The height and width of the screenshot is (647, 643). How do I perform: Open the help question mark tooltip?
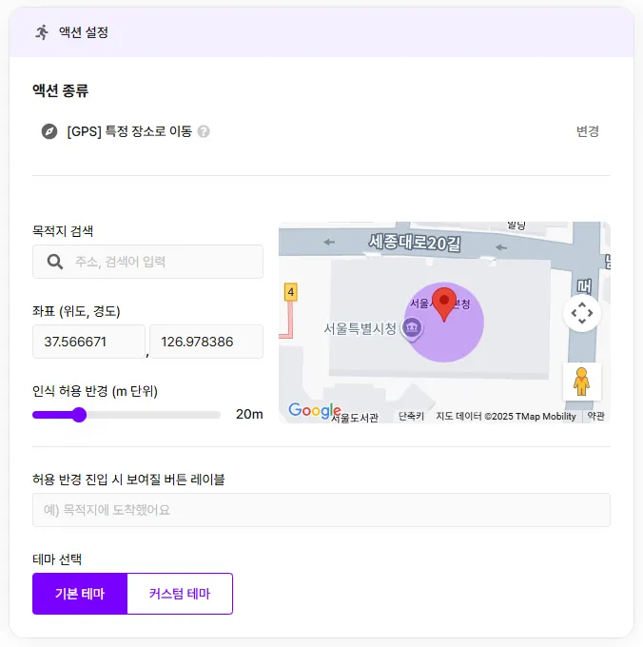[204, 131]
